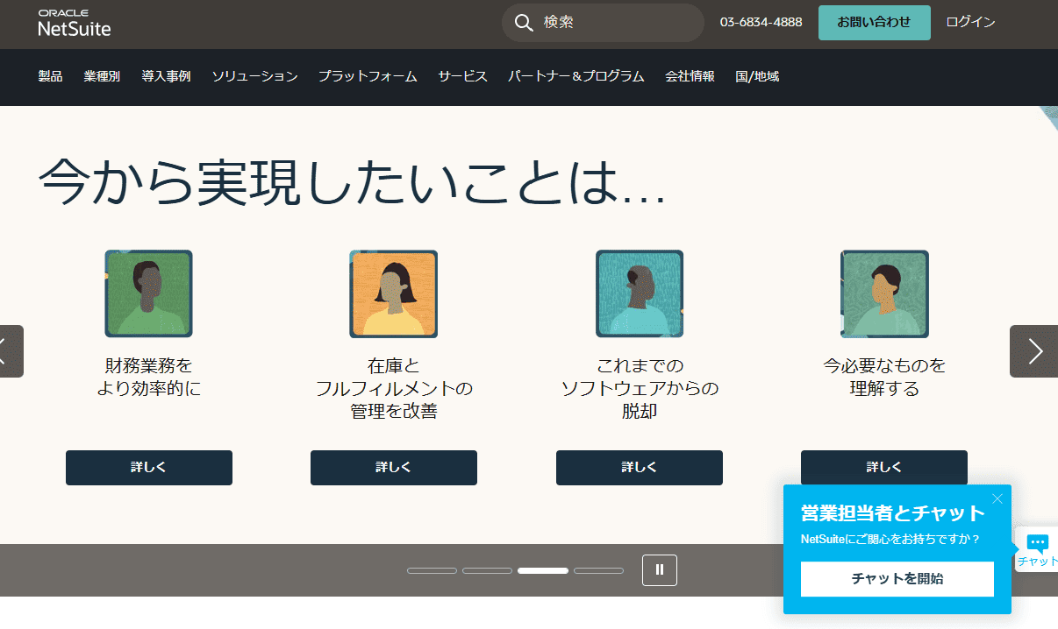The width and height of the screenshot is (1058, 629).
Task: Click 詳しく under これまでのソフトウェアからの脱却
Action: (x=640, y=468)
